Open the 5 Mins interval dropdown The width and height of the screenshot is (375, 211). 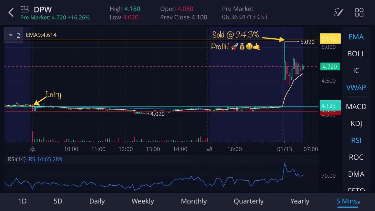click(x=347, y=201)
